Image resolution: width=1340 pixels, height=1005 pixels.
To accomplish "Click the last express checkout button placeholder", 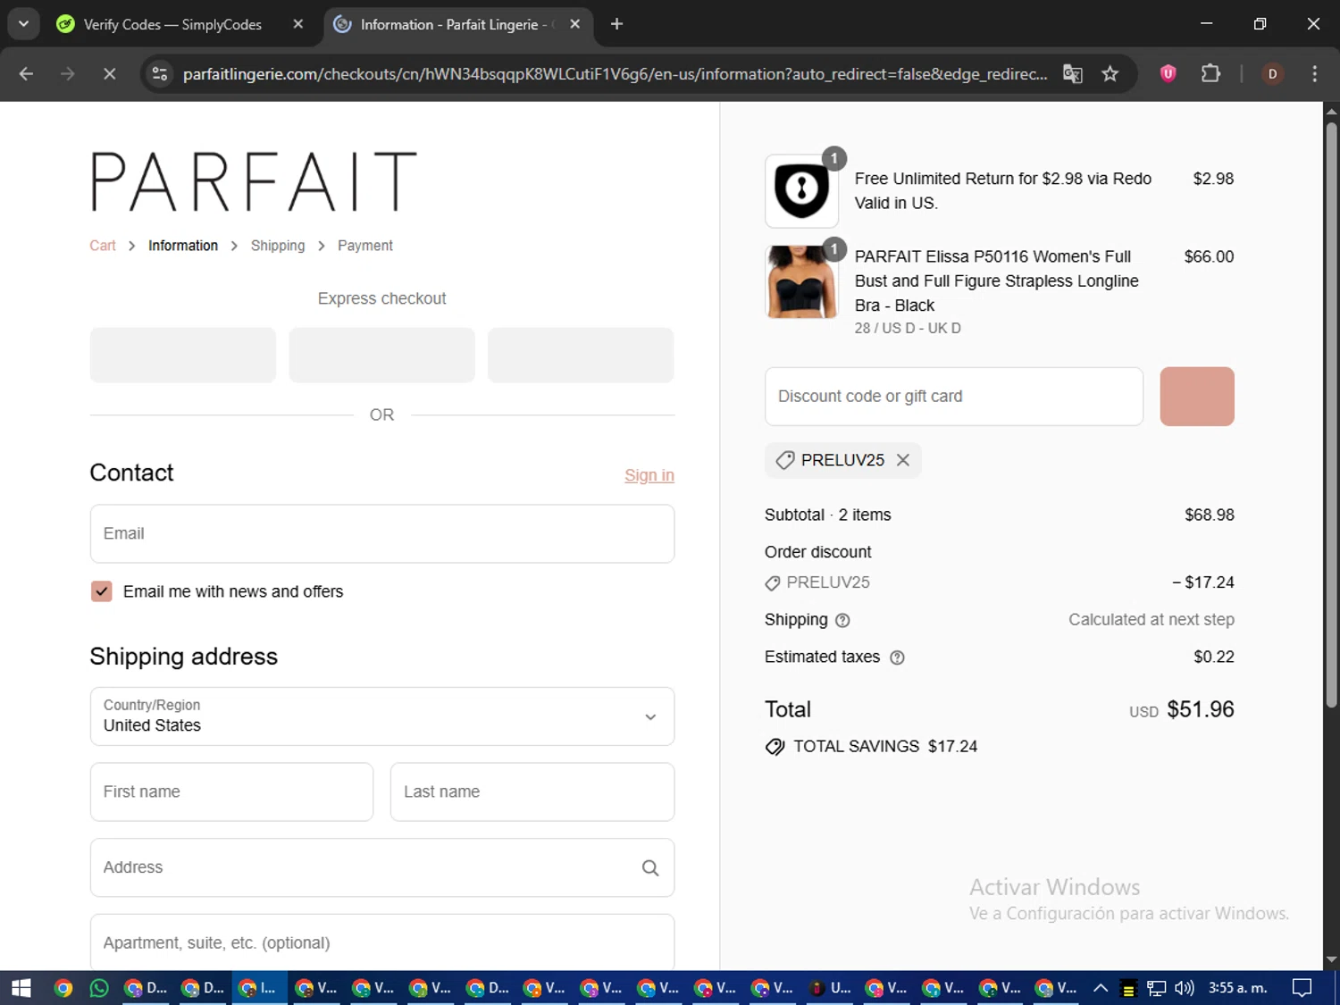I will tap(581, 355).
